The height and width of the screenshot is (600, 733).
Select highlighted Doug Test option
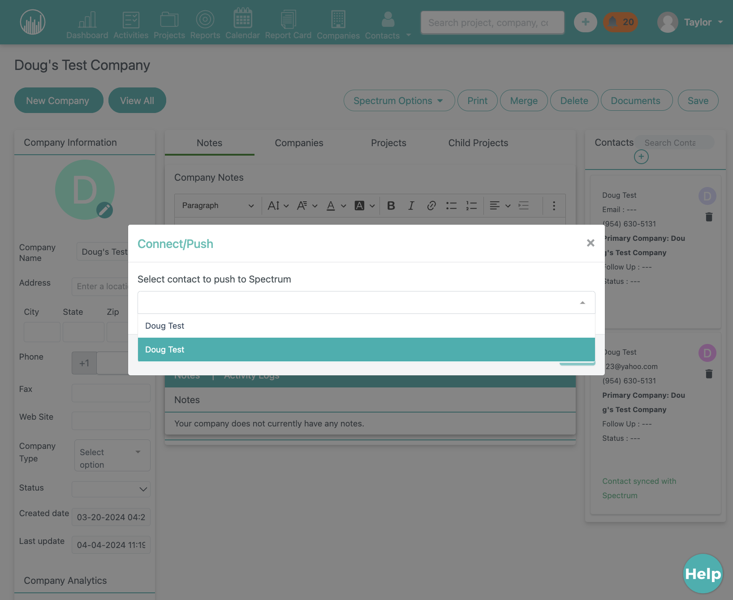click(x=366, y=349)
